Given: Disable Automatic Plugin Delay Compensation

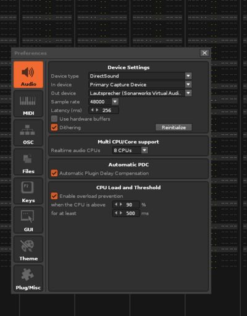Looking at the screenshot, I should tap(54, 173).
